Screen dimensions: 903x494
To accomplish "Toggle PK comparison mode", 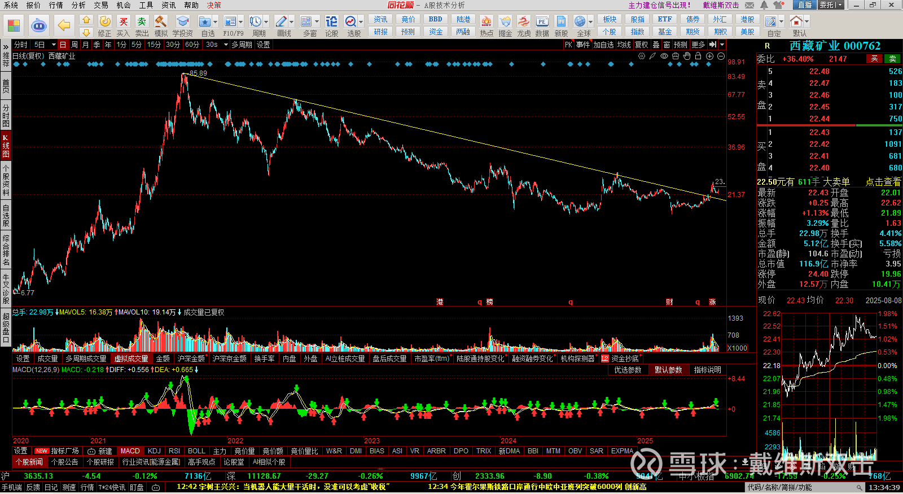I will point(568,45).
